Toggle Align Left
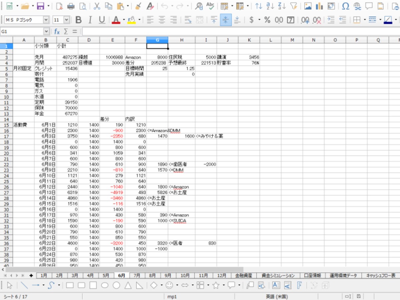Viewport: 400px width, 300px height. (150, 20)
